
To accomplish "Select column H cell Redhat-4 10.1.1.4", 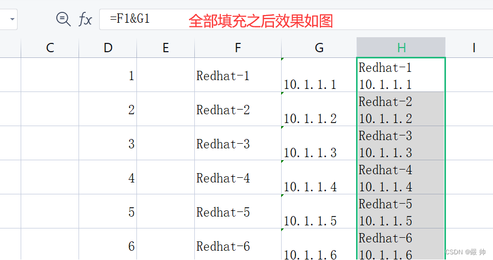I will [x=401, y=177].
